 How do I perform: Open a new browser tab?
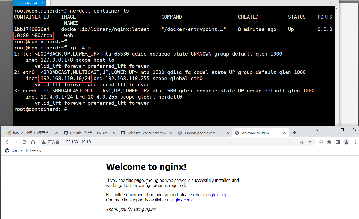(x=295, y=133)
